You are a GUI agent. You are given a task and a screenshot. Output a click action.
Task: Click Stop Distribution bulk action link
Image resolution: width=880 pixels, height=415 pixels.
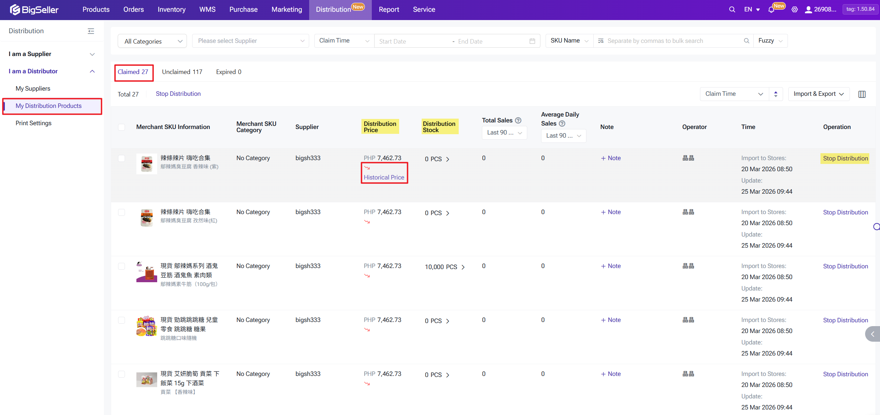point(178,94)
